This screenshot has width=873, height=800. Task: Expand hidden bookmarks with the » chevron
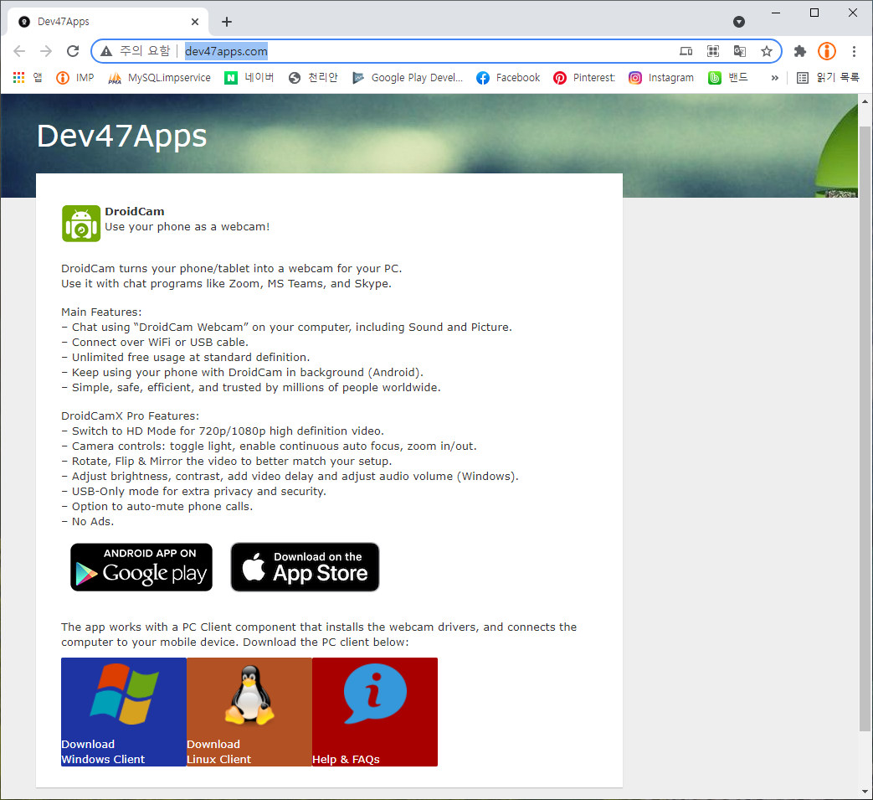774,77
